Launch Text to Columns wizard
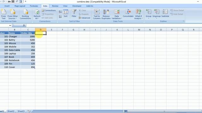 [97, 14]
